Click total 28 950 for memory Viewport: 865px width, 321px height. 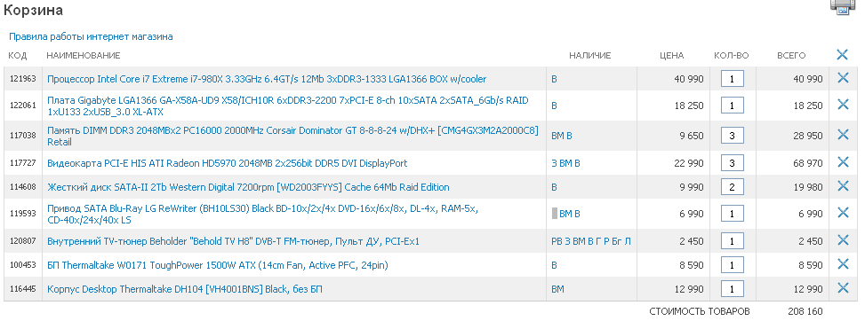(807, 136)
